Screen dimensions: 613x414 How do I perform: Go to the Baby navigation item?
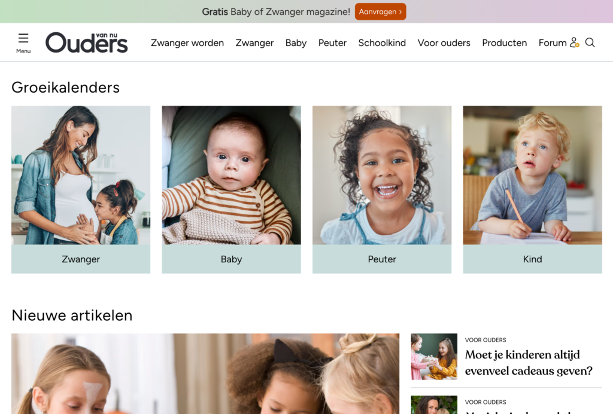point(296,43)
